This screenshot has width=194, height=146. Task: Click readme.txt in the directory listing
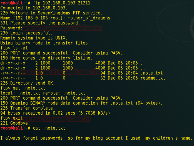153,78
